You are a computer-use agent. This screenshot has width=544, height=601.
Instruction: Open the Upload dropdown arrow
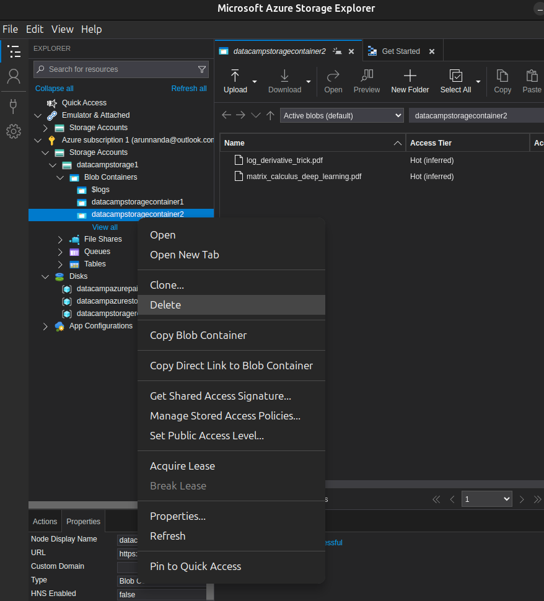(255, 81)
